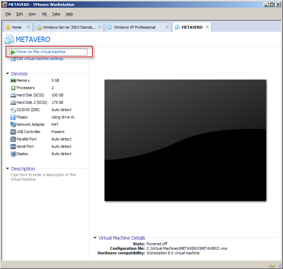Select the Hard Disk 2 (SCSI) label
283x269 pixels.
click(x=32, y=102)
